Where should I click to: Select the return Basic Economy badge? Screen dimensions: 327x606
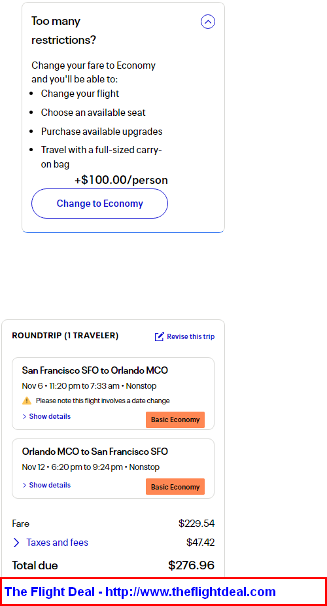tap(175, 487)
